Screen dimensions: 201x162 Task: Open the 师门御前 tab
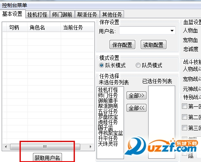62,15
